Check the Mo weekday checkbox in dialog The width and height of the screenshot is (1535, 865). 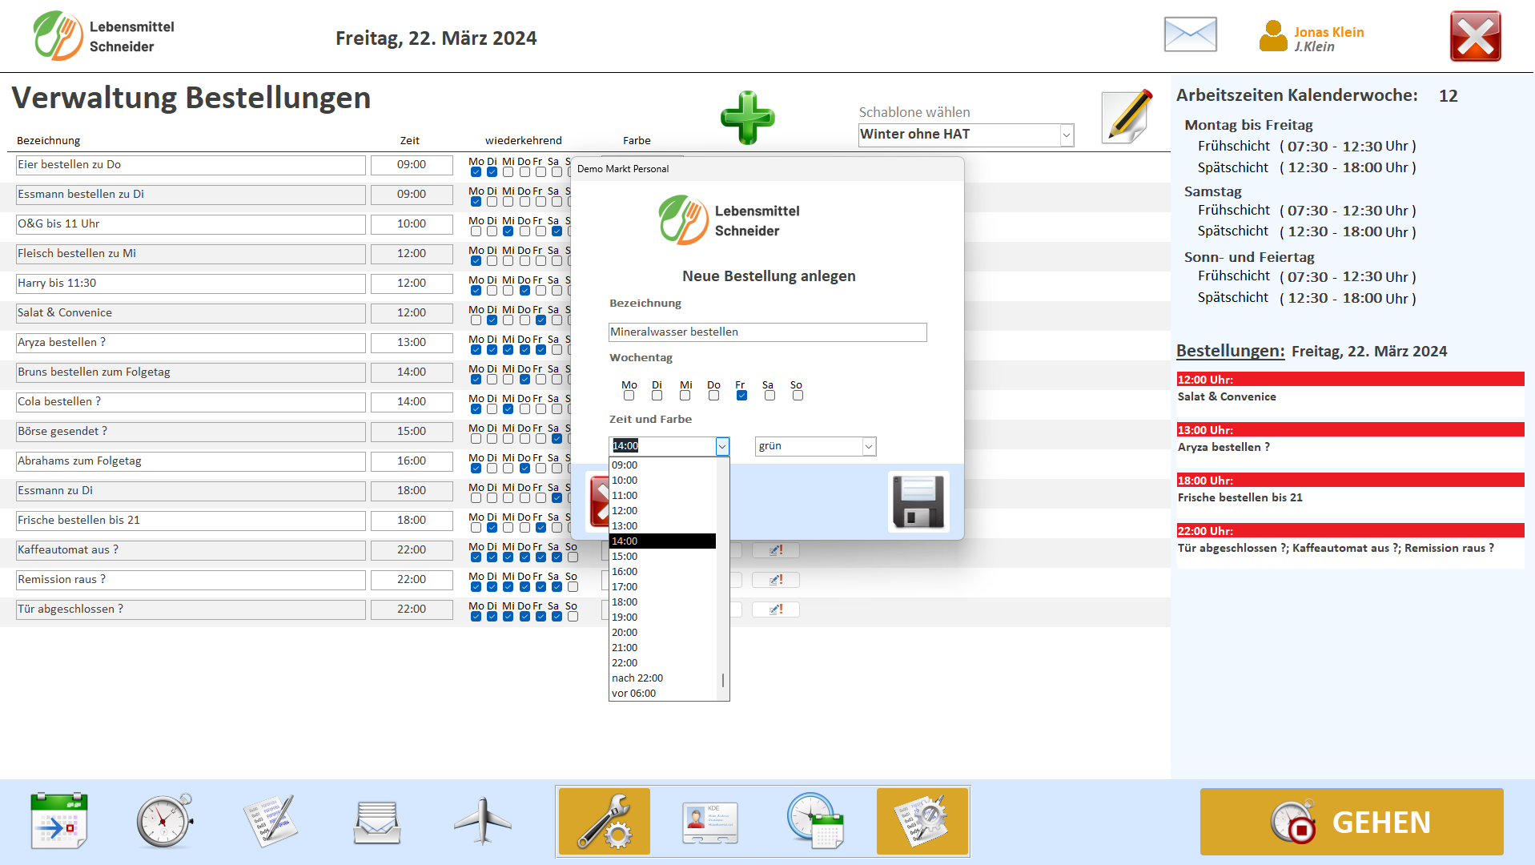(x=629, y=396)
